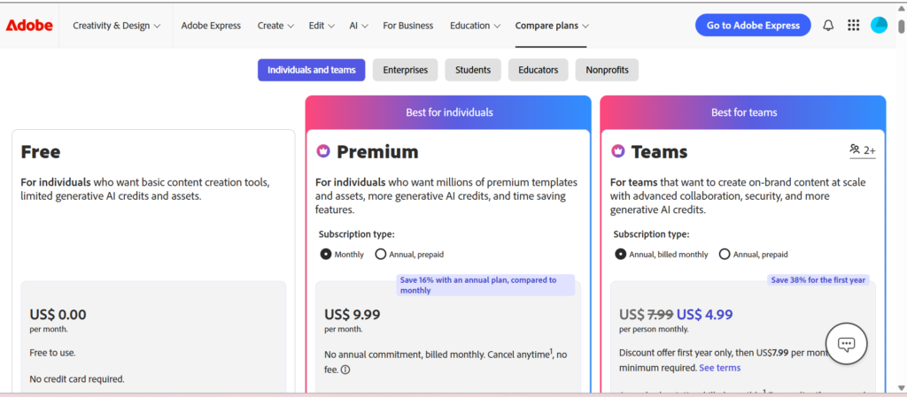The height and width of the screenshot is (397, 907).
Task: Click 'No credit card required.' text
Action: point(77,379)
